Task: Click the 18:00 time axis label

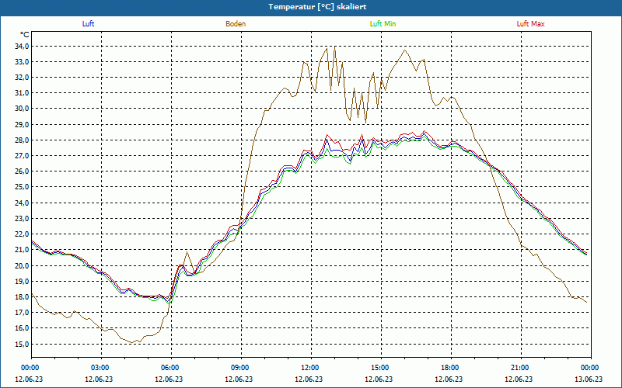Action: click(x=450, y=368)
